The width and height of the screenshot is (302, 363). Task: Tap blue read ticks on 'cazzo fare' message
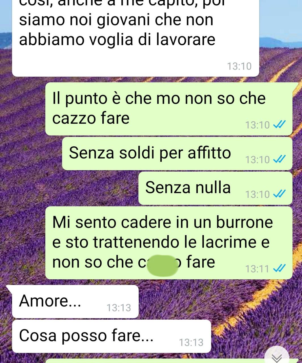click(279, 124)
